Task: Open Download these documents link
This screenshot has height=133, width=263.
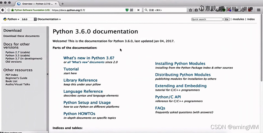Action: 21,36
